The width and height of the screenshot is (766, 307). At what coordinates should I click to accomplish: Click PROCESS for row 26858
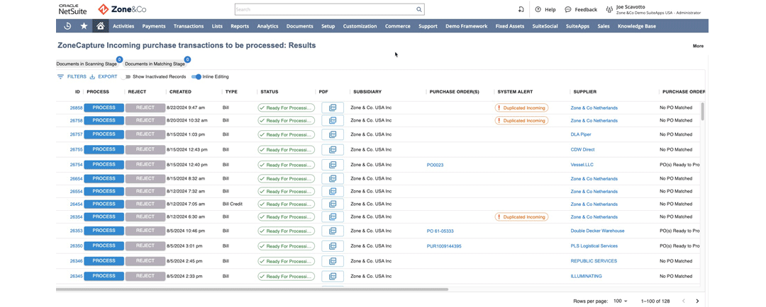point(104,108)
